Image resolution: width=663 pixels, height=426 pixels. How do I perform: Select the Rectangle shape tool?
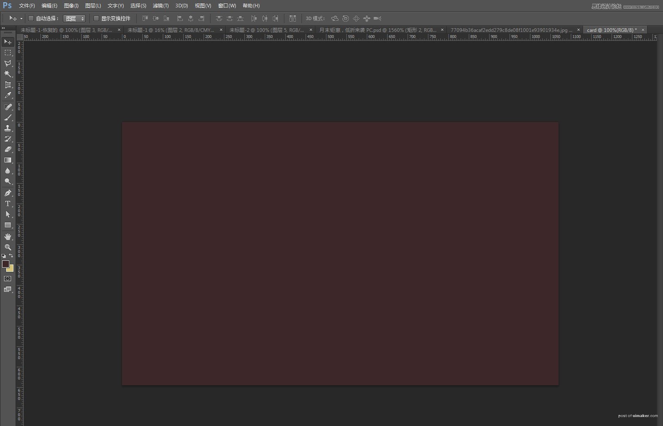coord(8,225)
